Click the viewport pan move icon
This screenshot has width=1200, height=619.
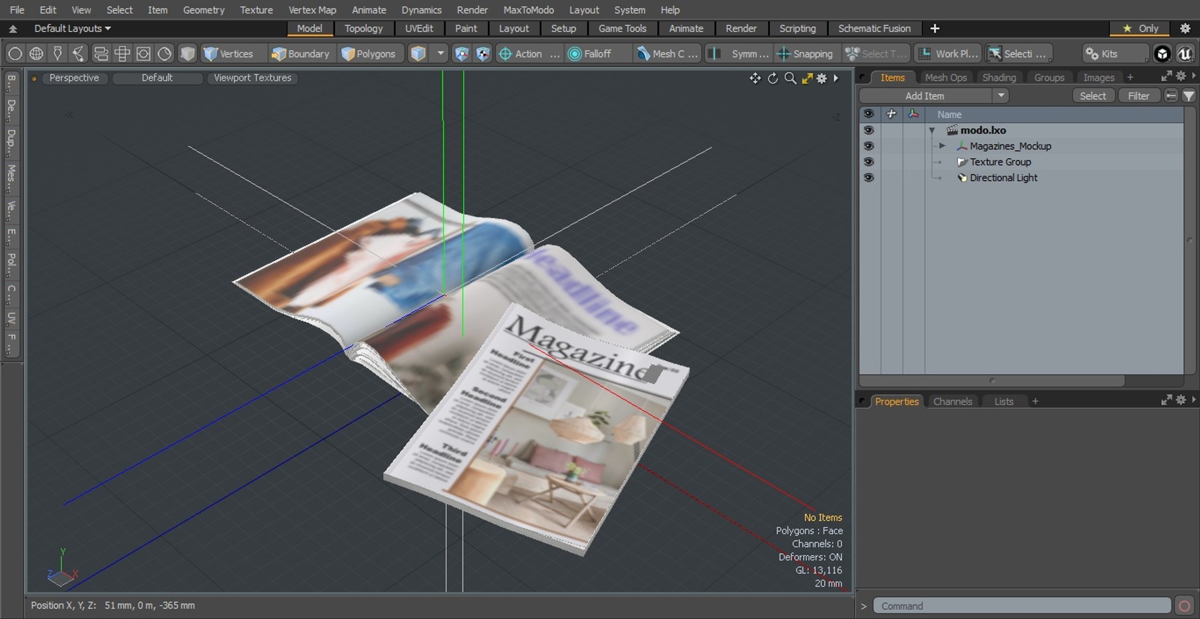tap(755, 78)
